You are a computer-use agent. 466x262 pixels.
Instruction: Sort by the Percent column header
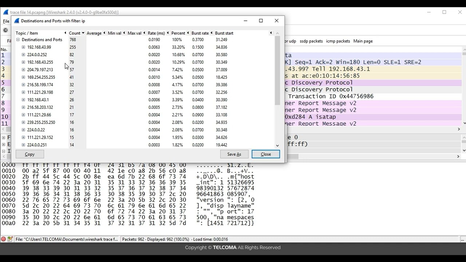(180, 33)
